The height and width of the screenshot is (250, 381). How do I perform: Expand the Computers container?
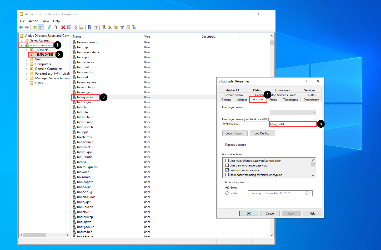(27, 64)
